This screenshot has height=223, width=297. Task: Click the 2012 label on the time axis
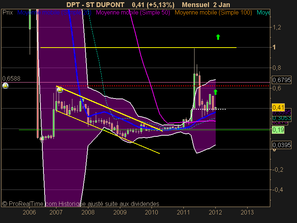(215, 212)
